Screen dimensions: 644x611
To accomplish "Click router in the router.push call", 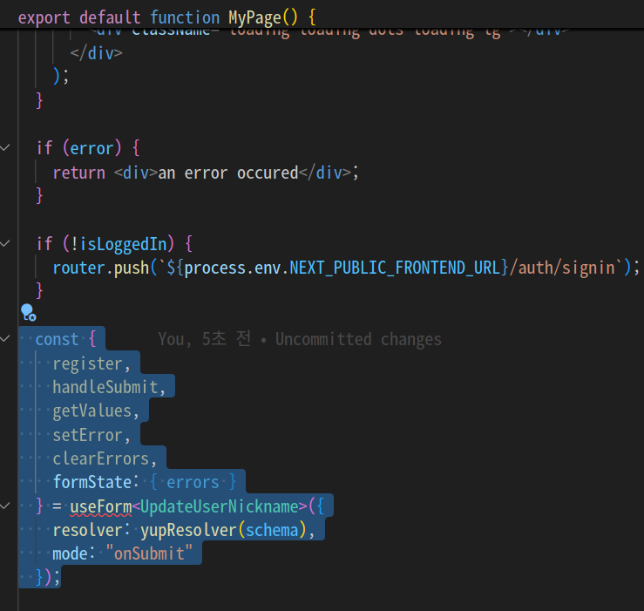I will 78,268.
